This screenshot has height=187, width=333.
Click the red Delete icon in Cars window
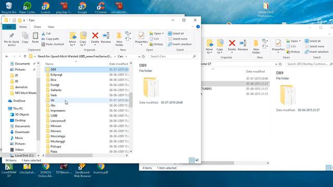point(95,36)
